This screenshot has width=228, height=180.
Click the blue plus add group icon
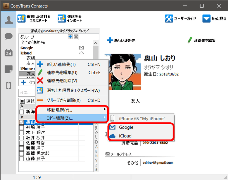(70, 37)
